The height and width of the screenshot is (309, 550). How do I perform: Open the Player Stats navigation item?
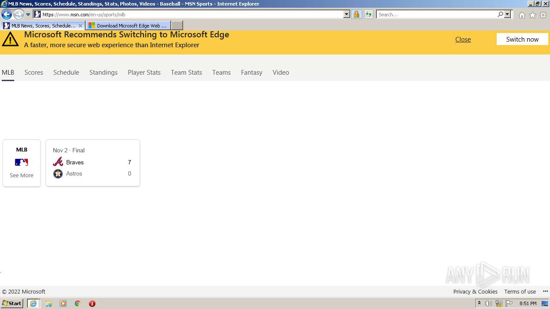click(x=144, y=72)
